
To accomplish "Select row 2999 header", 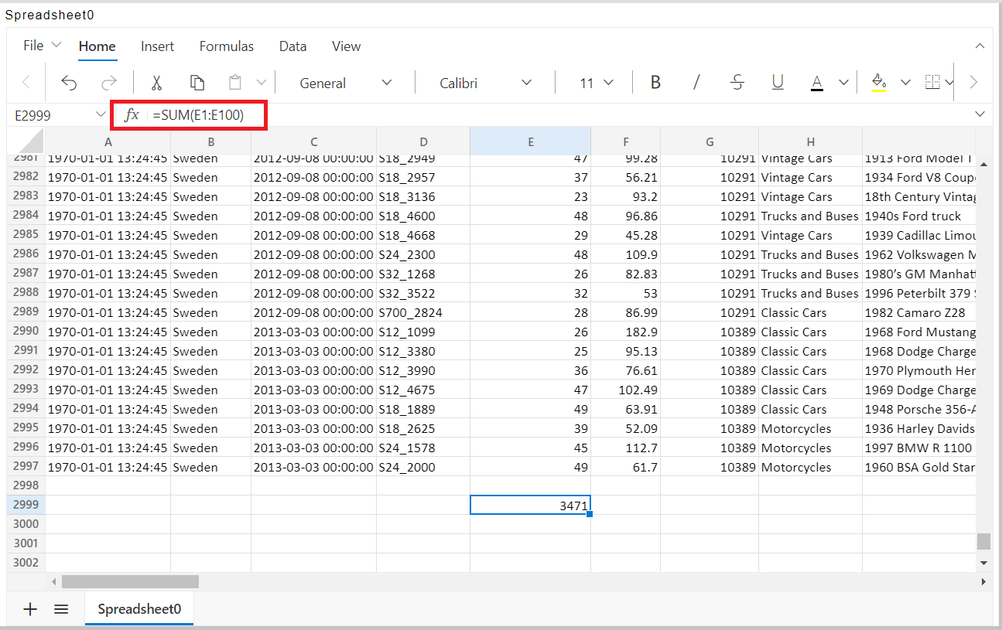I will [x=26, y=505].
